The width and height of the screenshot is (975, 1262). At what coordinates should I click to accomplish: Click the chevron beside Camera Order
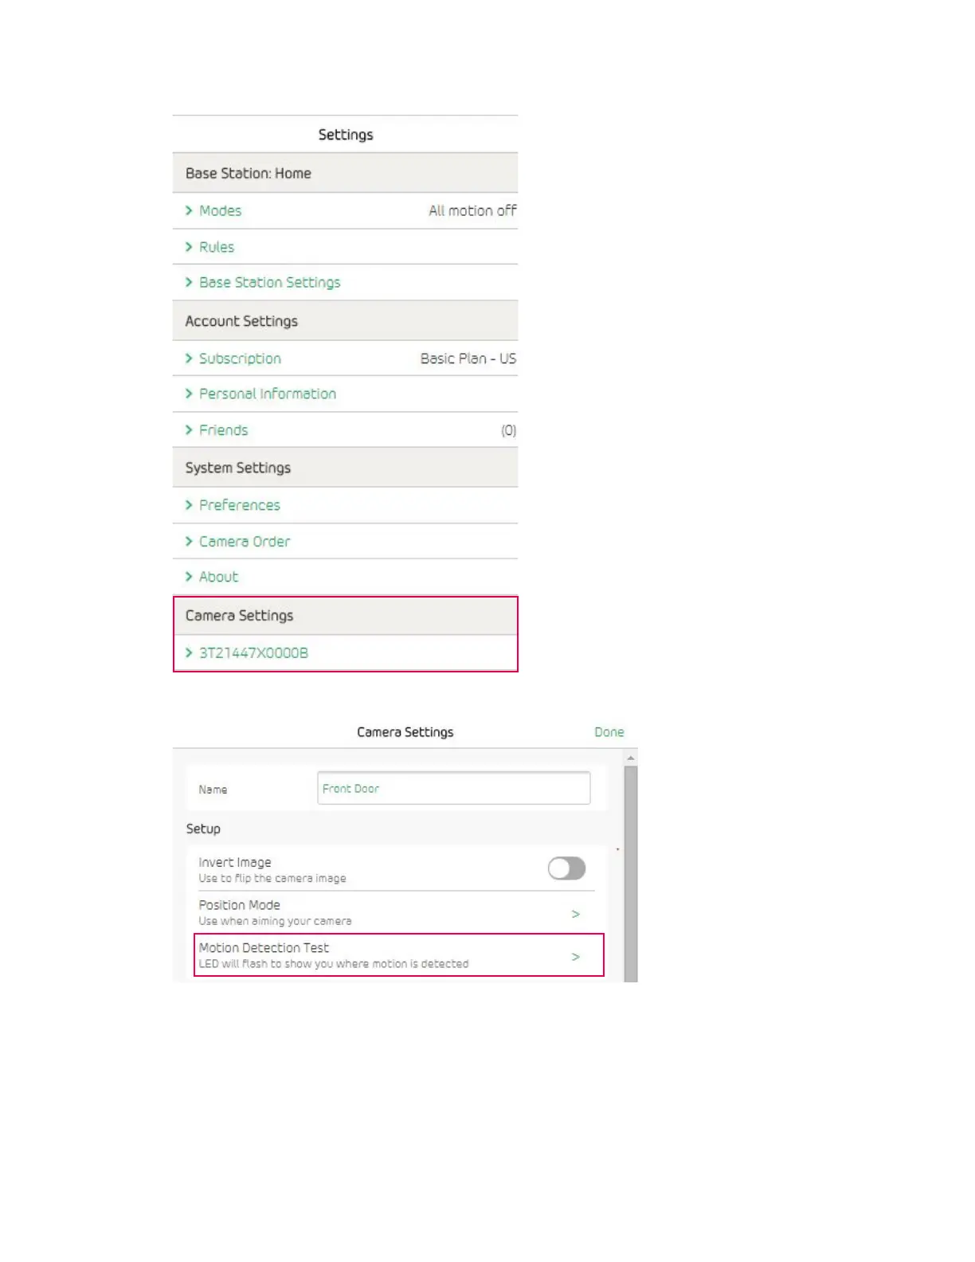[189, 541]
